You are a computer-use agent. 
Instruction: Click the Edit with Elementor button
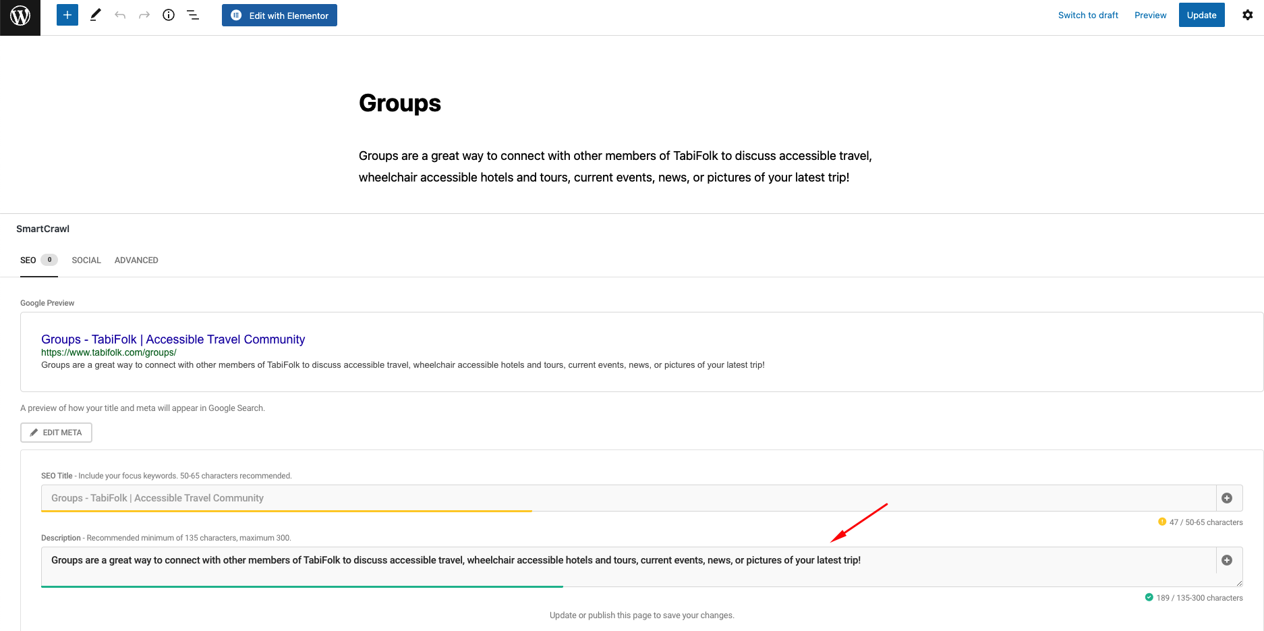coord(279,15)
